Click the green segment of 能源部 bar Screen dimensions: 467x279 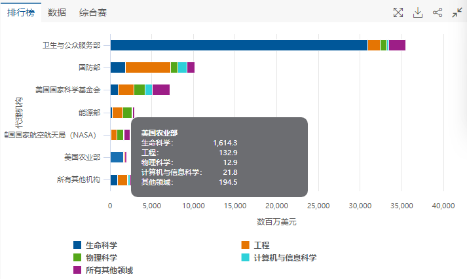(128, 113)
